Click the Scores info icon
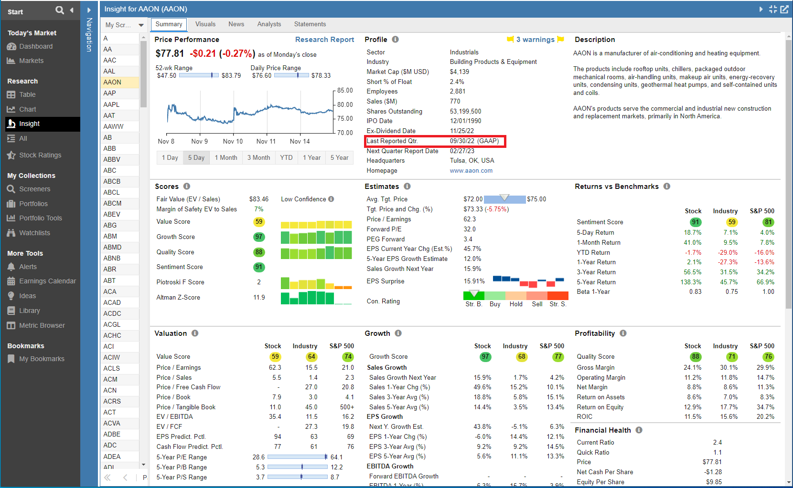 [187, 187]
